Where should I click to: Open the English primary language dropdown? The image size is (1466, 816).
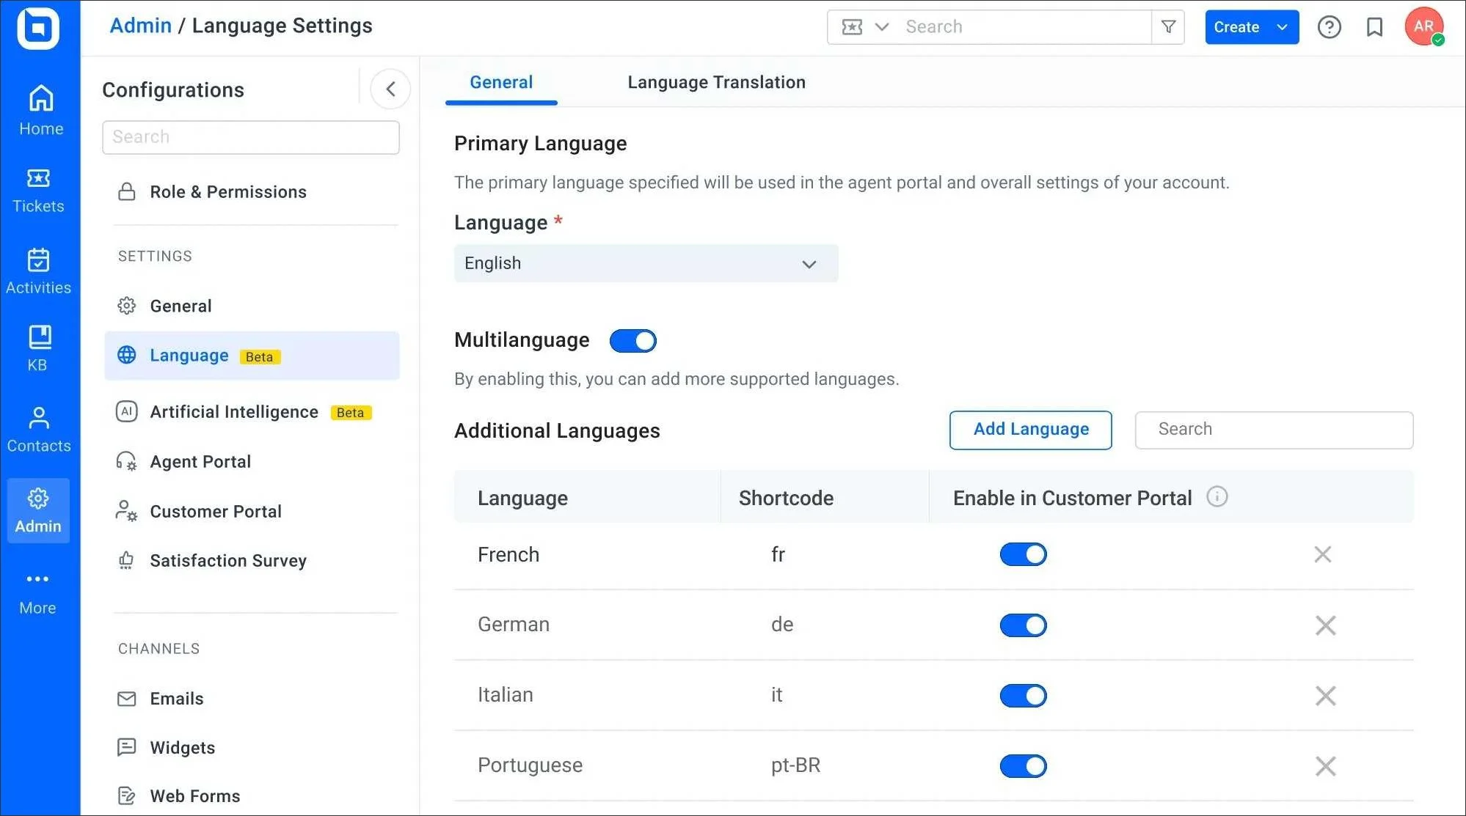coord(646,264)
